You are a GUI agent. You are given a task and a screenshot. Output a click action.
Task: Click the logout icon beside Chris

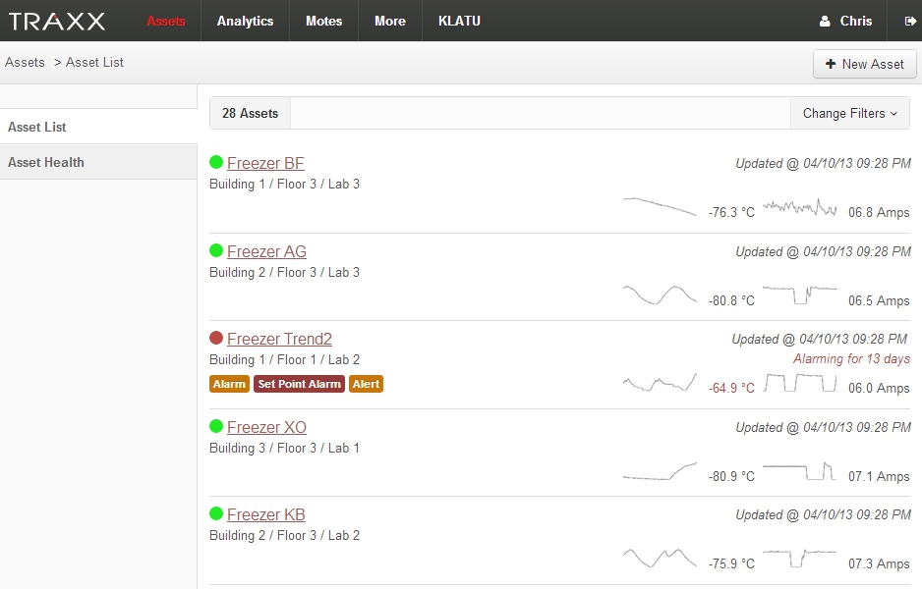[909, 22]
